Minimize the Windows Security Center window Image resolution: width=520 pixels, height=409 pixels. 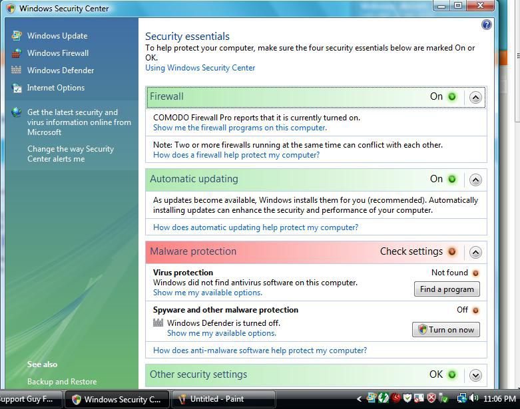(x=441, y=6)
